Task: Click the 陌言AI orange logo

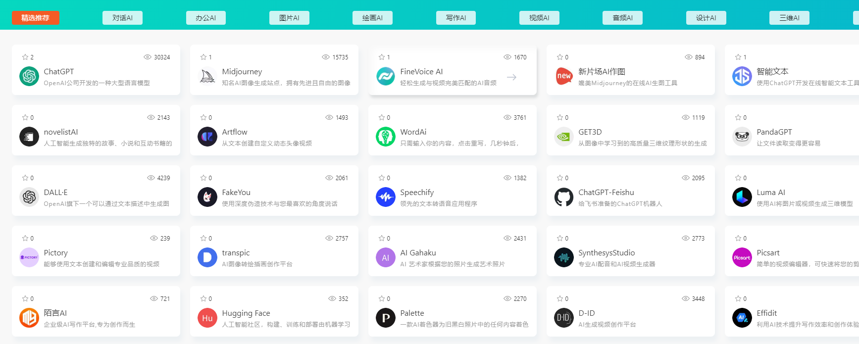Action: coord(29,318)
